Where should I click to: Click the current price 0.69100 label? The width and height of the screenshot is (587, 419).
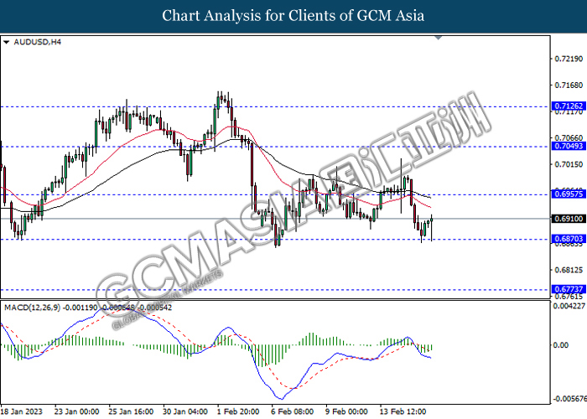coord(569,219)
